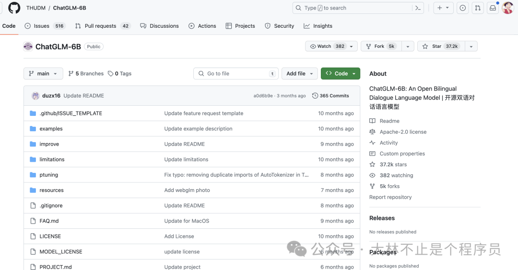The image size is (518, 270).
Task: Click the limitations folder icon
Action: point(33,159)
